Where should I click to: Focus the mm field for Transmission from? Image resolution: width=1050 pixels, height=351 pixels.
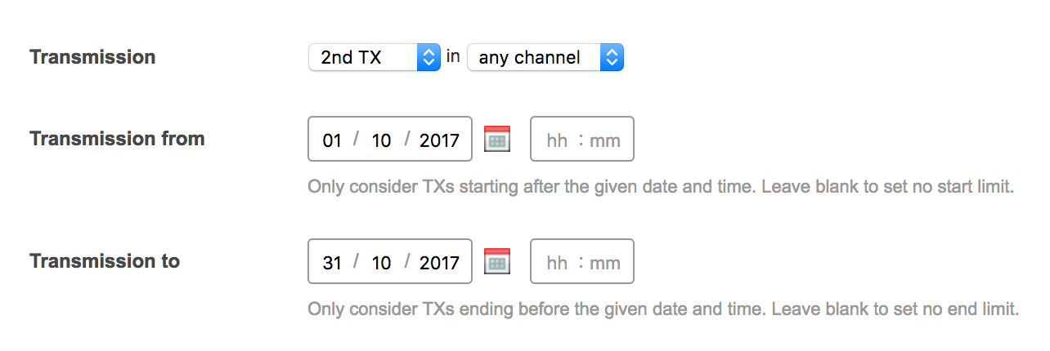click(605, 140)
